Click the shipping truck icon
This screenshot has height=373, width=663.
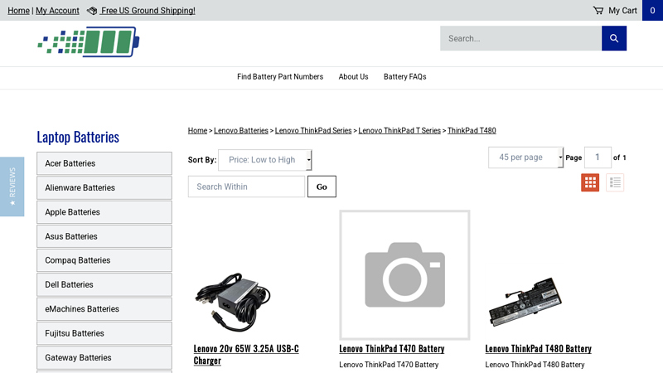tap(92, 11)
